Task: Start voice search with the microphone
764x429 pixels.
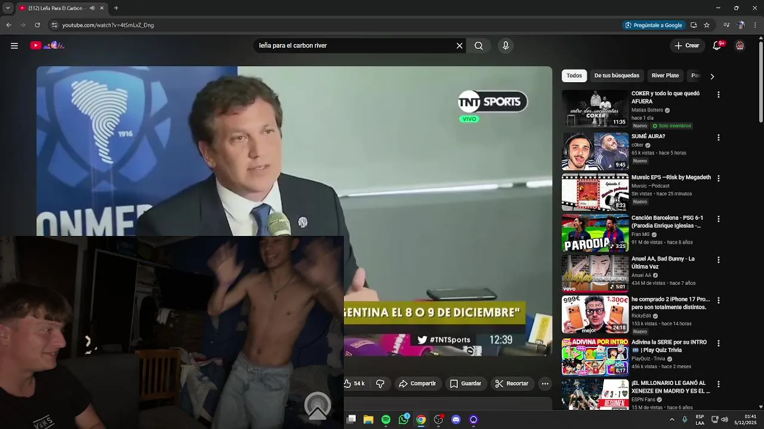Action: pos(506,46)
